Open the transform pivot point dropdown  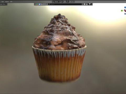pyautogui.click(x=62, y=2)
